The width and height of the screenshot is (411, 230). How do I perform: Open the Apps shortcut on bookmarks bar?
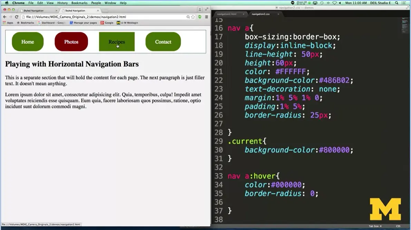[x=9, y=23]
